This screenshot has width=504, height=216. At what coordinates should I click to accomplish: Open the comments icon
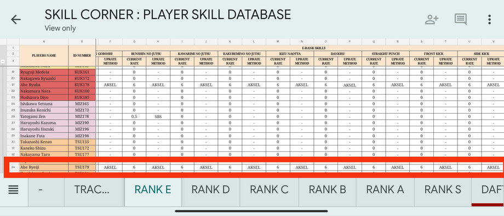point(460,19)
